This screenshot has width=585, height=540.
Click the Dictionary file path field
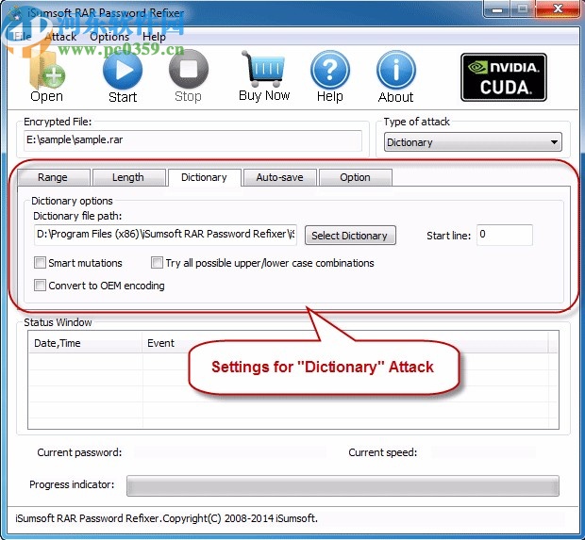click(165, 235)
